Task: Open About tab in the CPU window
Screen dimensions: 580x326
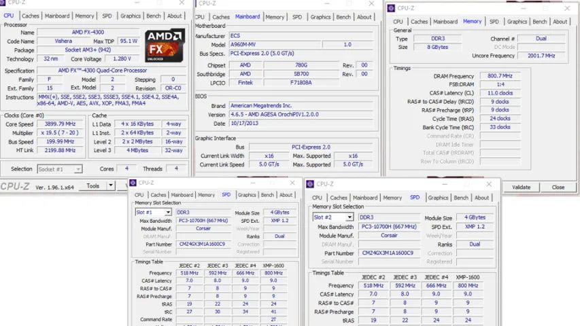Action: pos(174,16)
